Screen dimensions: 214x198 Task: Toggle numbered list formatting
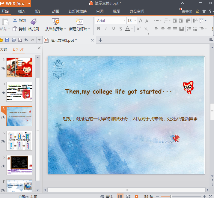click(165, 21)
